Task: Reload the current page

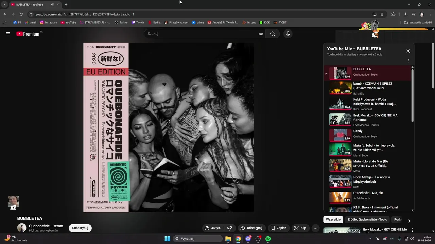Action: 21,14
